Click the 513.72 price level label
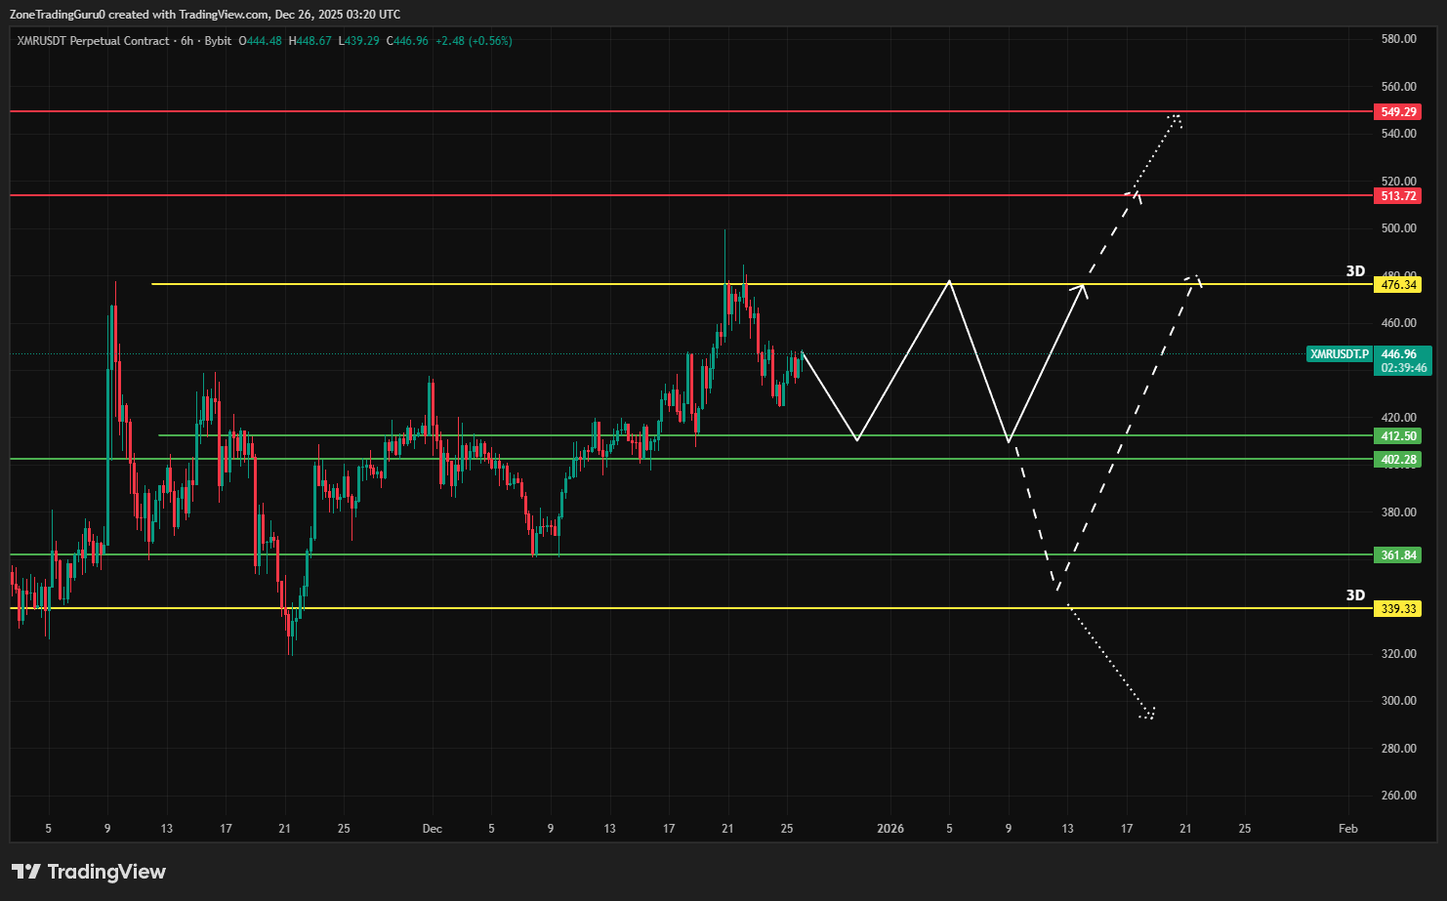 click(x=1398, y=195)
